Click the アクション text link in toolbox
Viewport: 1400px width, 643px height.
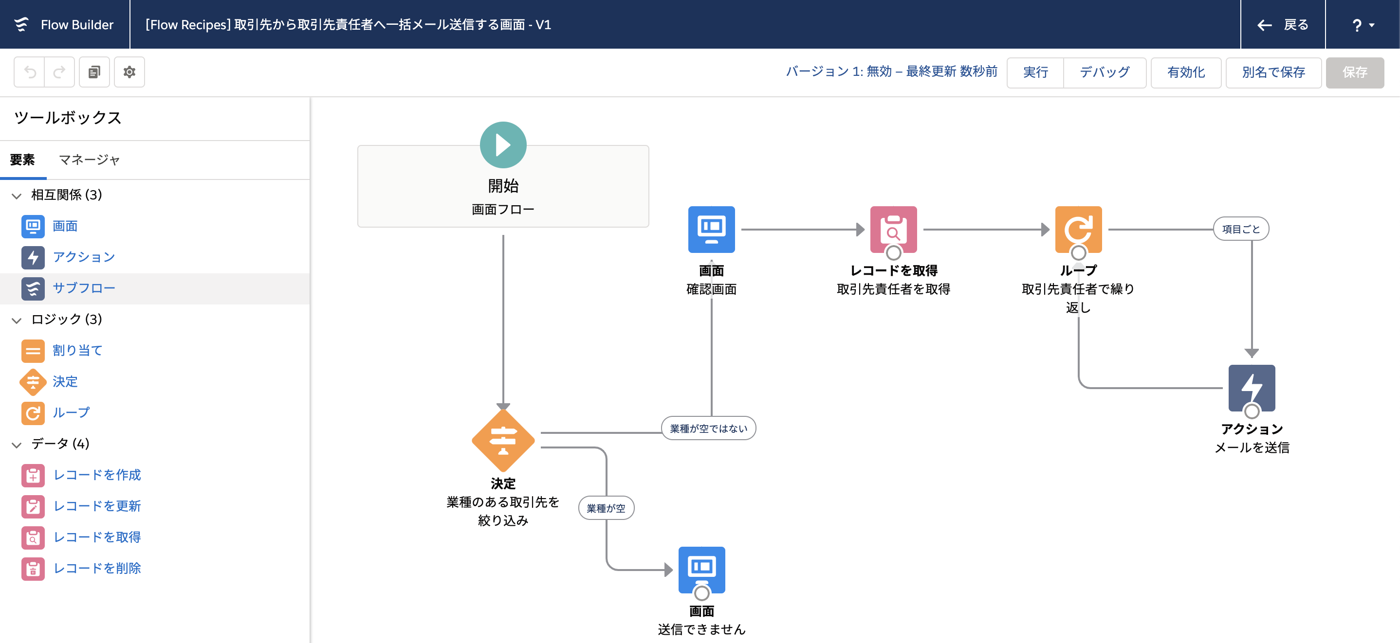(x=84, y=257)
